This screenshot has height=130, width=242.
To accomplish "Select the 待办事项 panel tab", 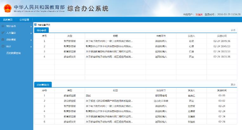I will coord(41,30).
